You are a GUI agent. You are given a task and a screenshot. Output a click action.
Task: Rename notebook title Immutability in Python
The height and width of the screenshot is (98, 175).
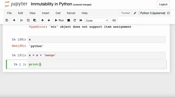point(51,4)
